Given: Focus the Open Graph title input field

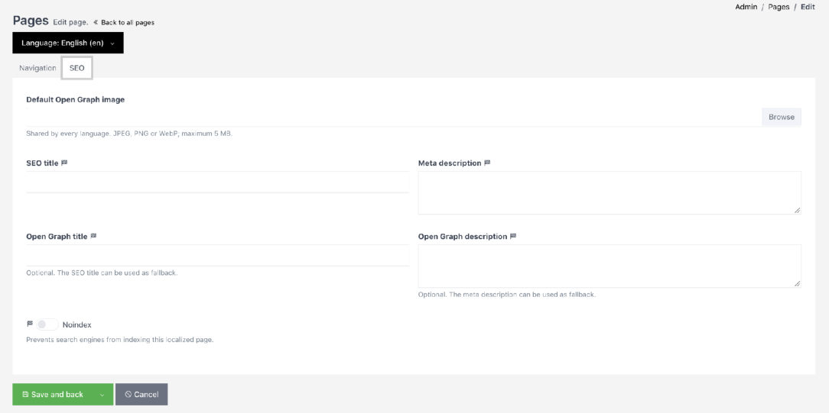Looking at the screenshot, I should coord(218,255).
